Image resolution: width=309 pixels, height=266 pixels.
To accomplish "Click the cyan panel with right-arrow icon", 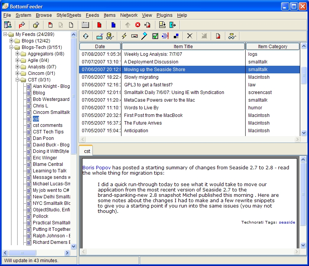I will pyautogui.click(x=172, y=25).
